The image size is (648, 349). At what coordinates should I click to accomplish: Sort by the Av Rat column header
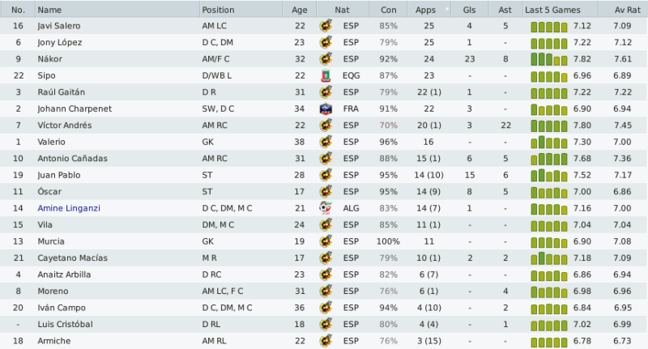[x=627, y=10]
